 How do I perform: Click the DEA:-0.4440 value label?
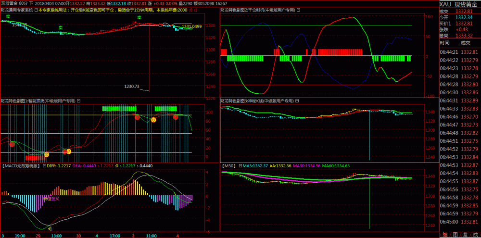coord(84,166)
